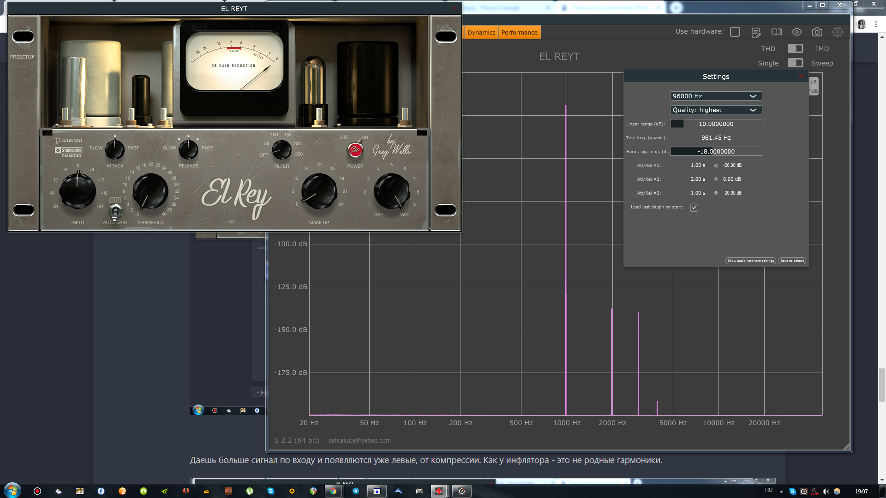886x498 pixels.
Task: Open the game controller icon in taskbar
Action: pyautogui.click(x=419, y=491)
